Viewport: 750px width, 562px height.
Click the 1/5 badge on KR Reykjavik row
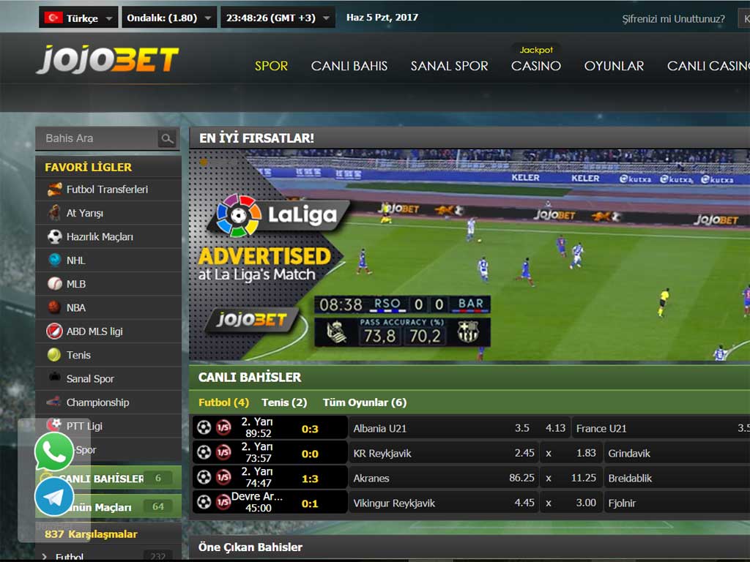(x=223, y=453)
